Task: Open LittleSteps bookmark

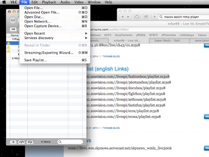Action: click(x=187, y=35)
